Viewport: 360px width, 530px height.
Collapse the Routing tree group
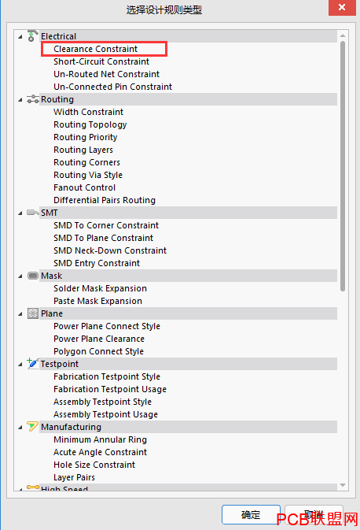pos(20,99)
